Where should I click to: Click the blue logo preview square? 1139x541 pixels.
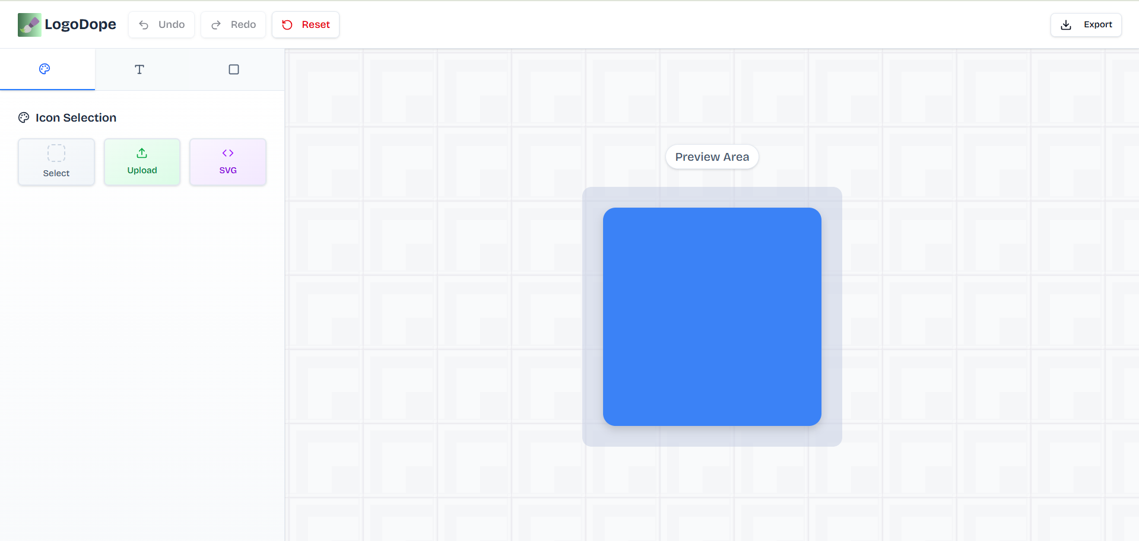pyautogui.click(x=712, y=317)
